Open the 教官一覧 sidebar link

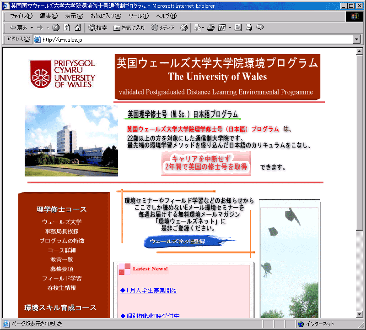62,259
